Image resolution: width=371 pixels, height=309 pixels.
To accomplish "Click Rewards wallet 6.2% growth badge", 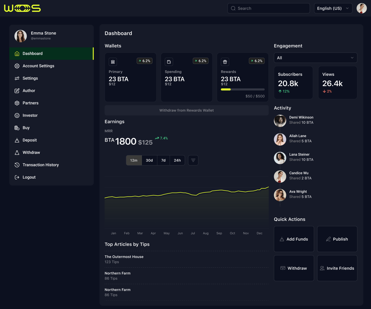I will point(257,61).
